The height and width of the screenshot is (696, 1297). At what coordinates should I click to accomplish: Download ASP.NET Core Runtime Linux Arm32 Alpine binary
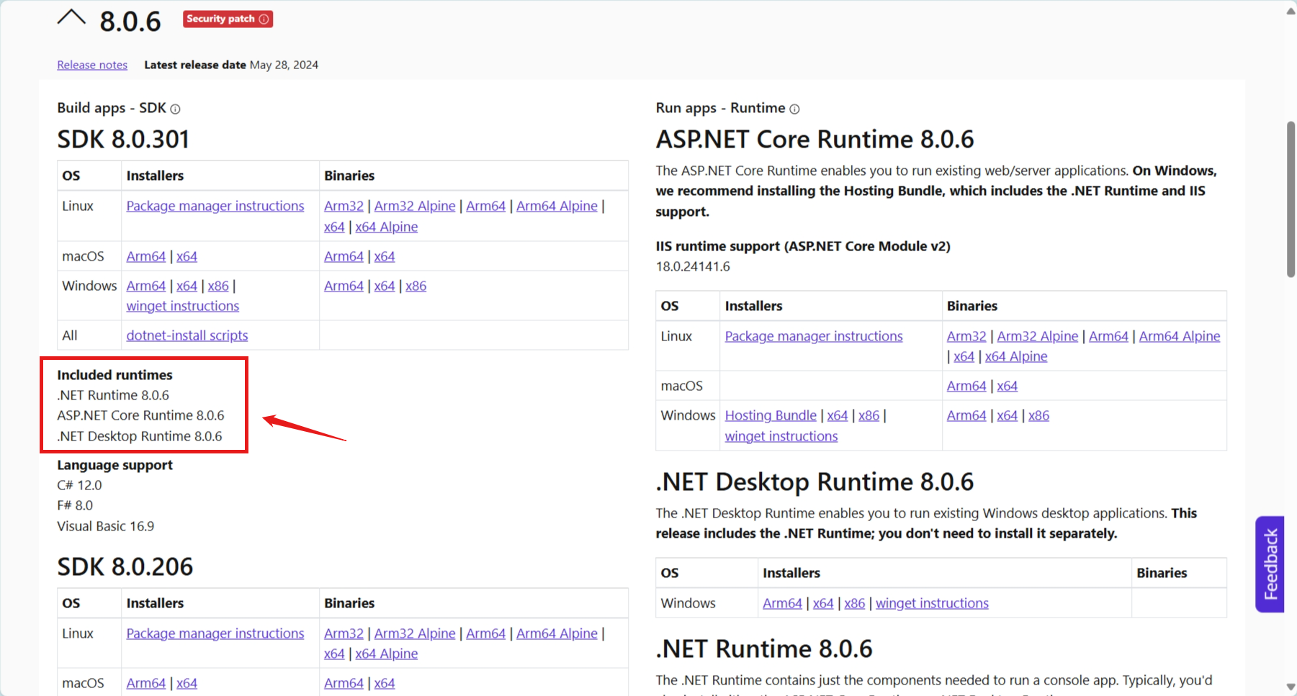click(1038, 336)
